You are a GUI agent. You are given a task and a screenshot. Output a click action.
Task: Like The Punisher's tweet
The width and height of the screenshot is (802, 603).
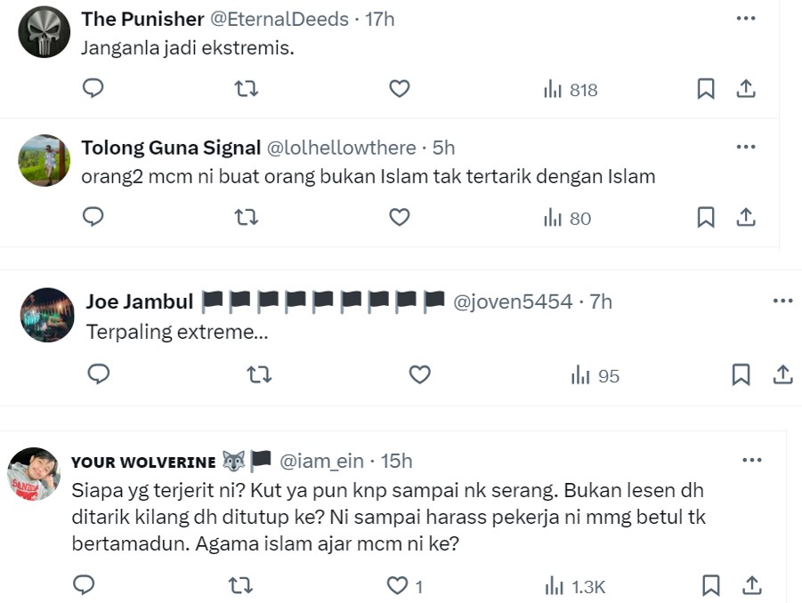(x=400, y=89)
